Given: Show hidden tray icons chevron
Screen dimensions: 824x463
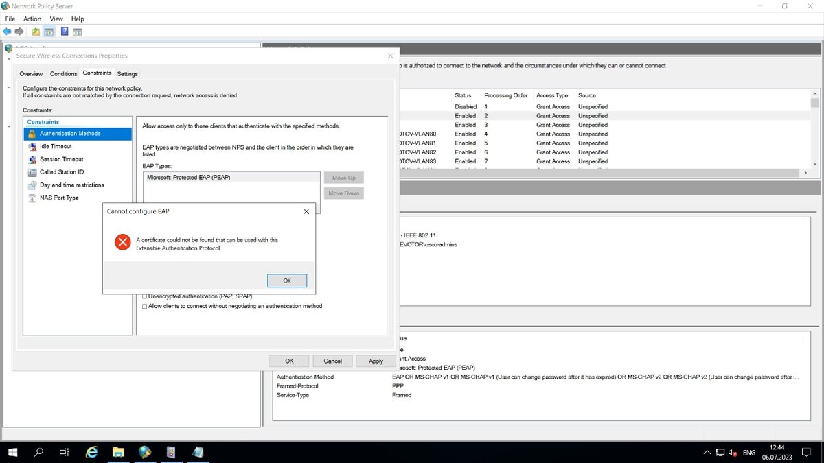Looking at the screenshot, I should click(707, 453).
